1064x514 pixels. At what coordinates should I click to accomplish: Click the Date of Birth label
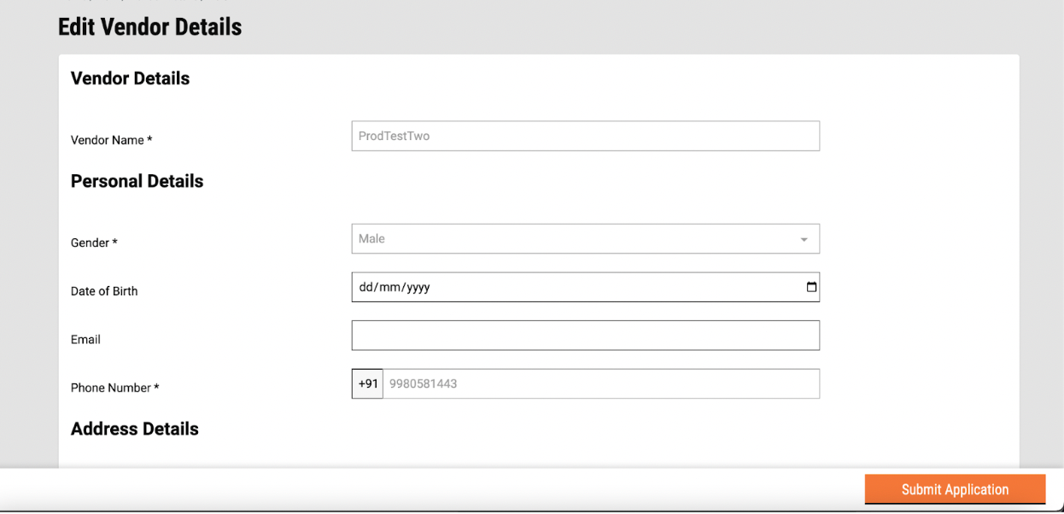point(104,291)
